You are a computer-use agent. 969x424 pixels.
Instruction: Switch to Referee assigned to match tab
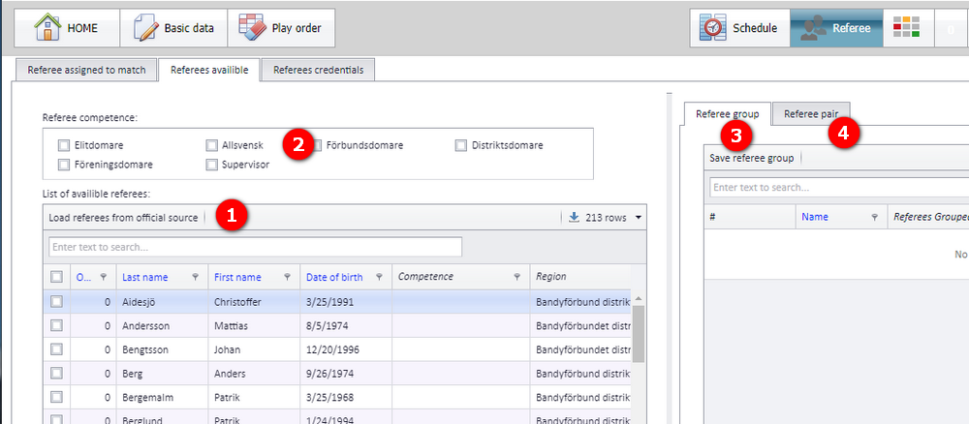pyautogui.click(x=86, y=70)
